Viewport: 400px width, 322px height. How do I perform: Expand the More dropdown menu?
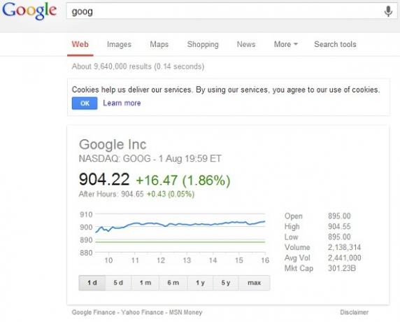[286, 44]
